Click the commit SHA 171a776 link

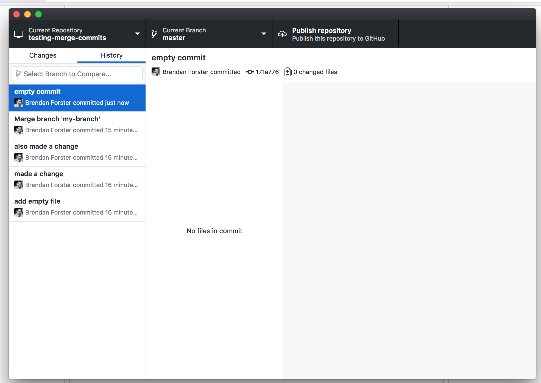(x=267, y=72)
